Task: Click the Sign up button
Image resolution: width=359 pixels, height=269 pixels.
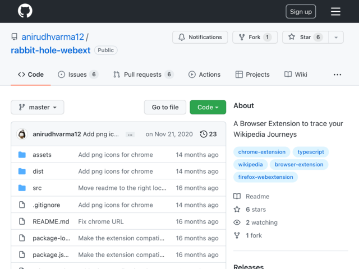Action: tap(301, 11)
